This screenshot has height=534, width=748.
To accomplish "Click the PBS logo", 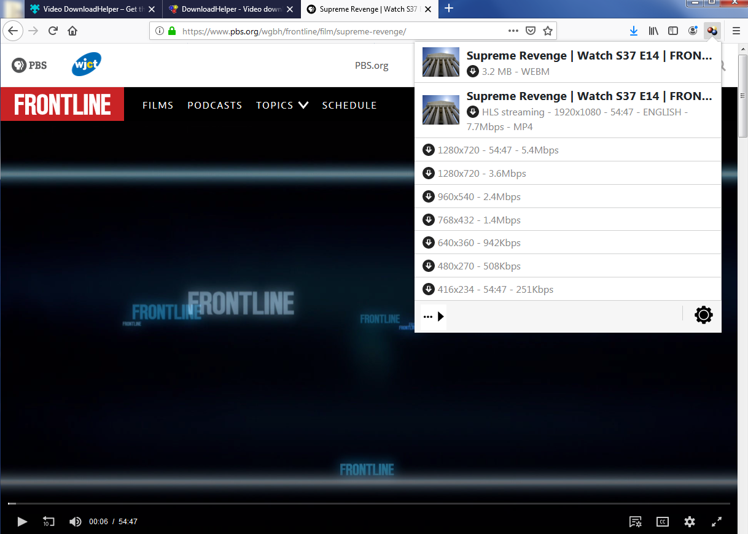I will pos(29,65).
